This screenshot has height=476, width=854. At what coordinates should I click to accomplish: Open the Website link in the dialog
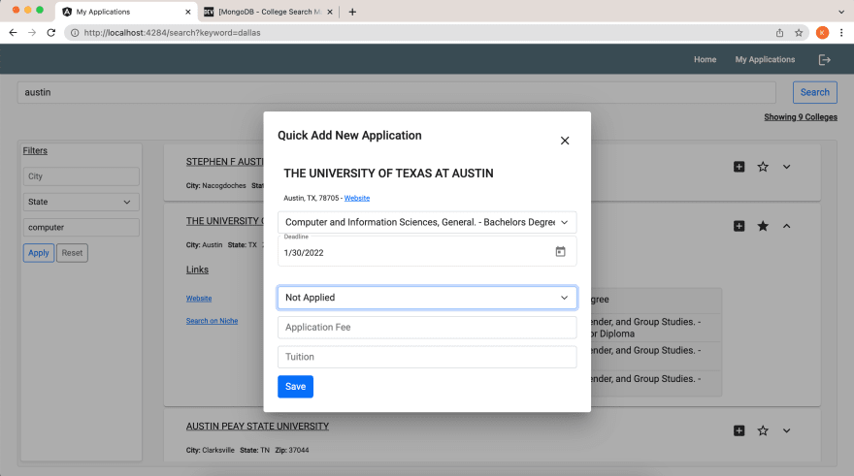click(x=357, y=199)
